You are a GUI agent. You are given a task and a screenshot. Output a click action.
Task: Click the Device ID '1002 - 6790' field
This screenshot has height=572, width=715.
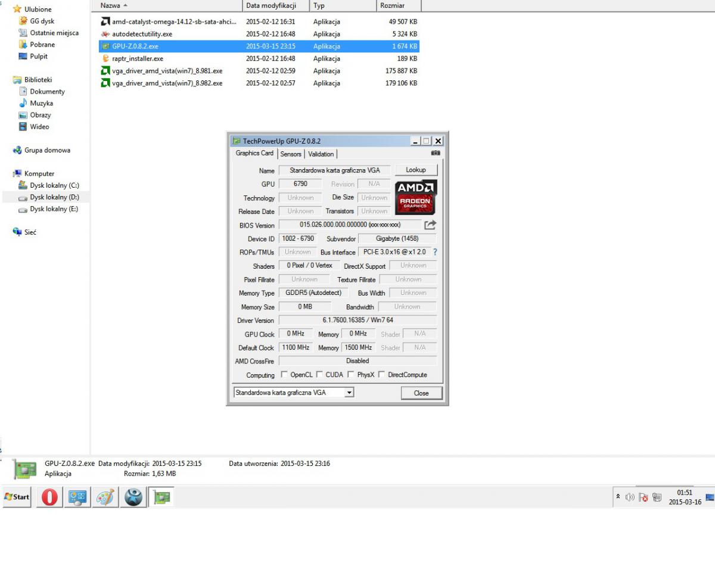click(297, 238)
